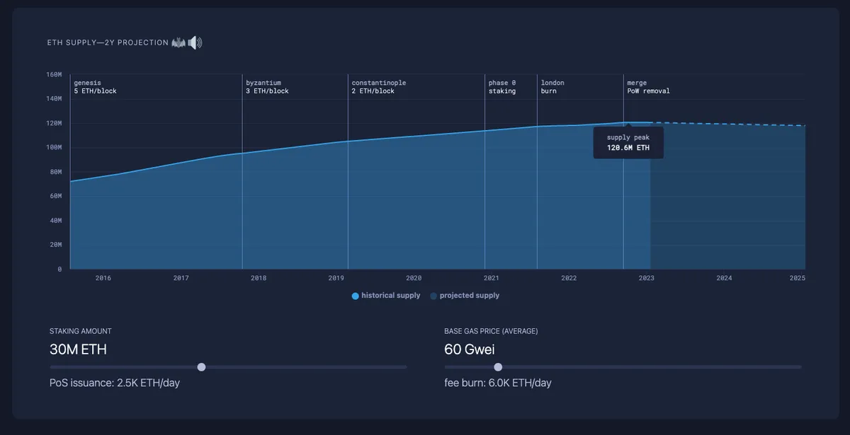Click the 2023 label on the x-axis

(647, 279)
